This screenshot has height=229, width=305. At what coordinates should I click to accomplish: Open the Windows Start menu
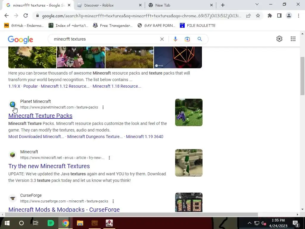7,223
